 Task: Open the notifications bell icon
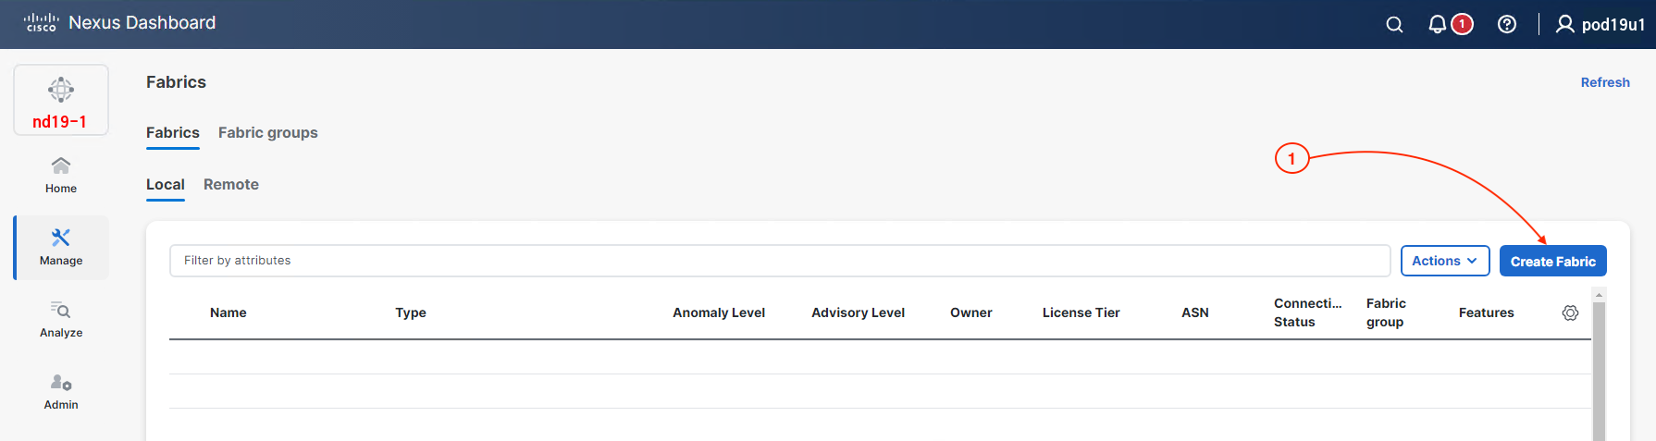tap(1437, 25)
